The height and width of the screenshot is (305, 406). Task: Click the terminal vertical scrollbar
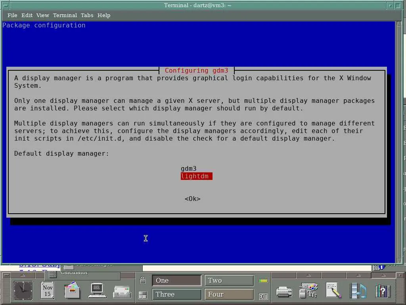[398, 142]
